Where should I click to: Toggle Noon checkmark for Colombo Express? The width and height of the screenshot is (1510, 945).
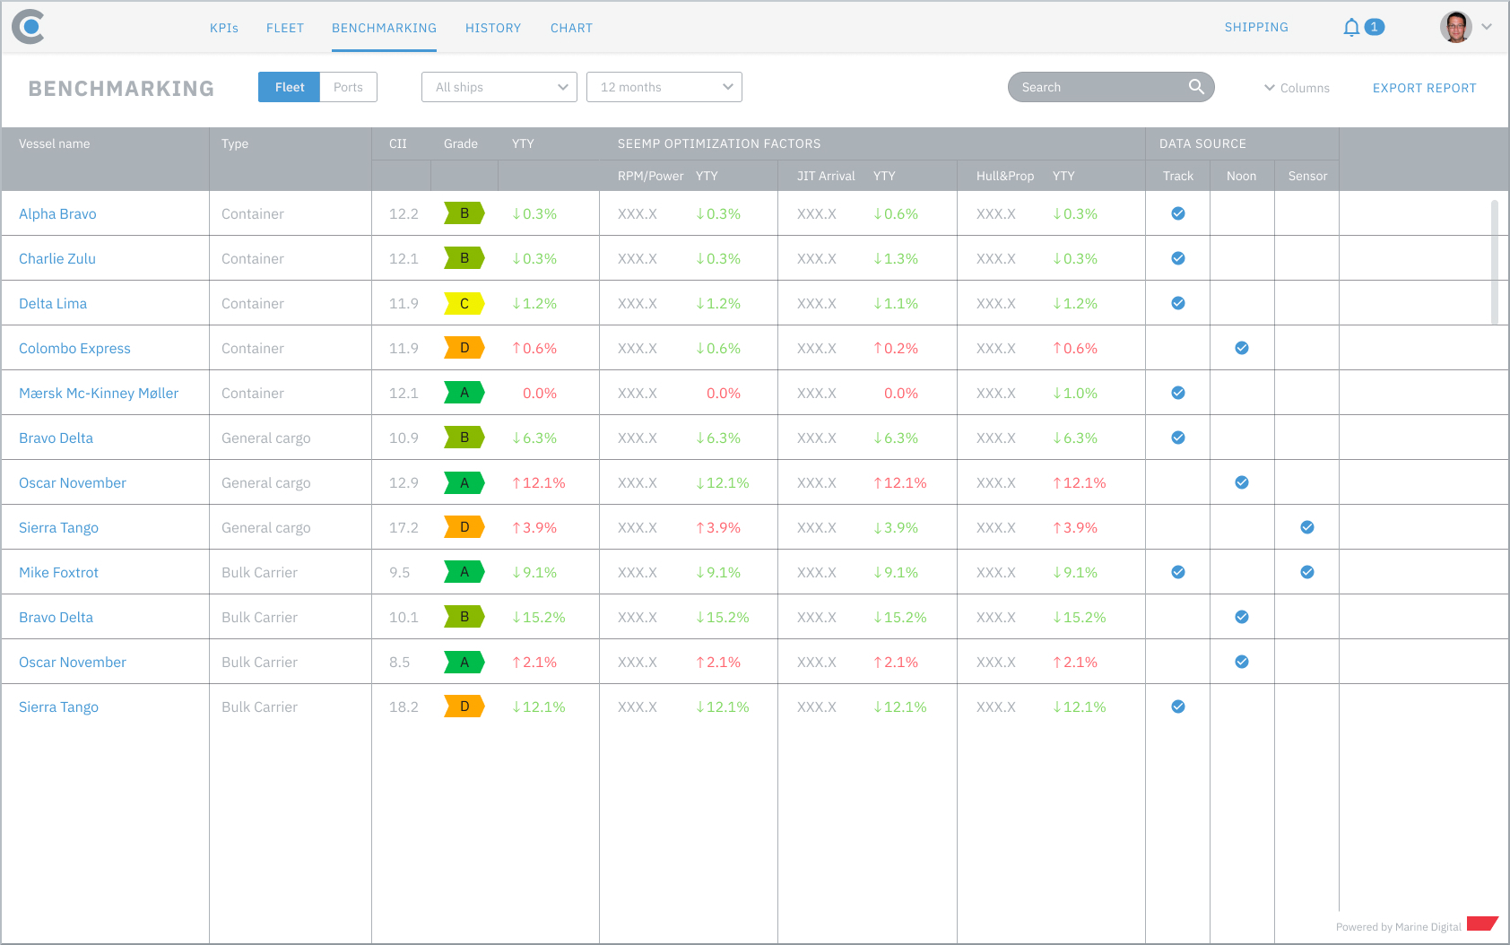tap(1242, 348)
